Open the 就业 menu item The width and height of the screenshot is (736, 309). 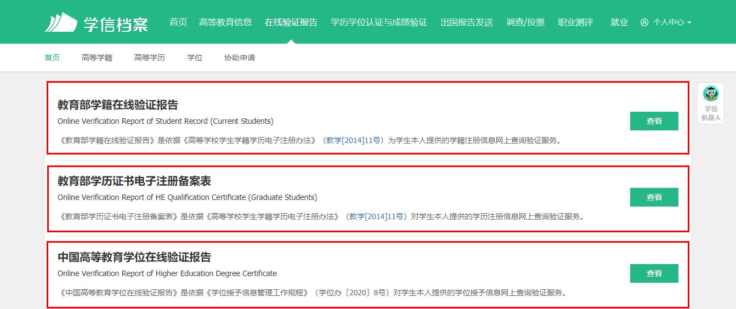(619, 22)
